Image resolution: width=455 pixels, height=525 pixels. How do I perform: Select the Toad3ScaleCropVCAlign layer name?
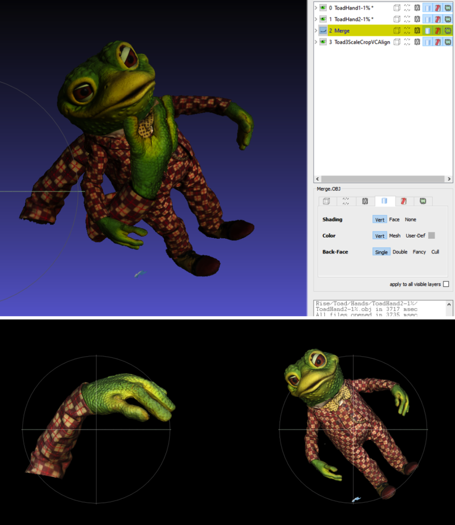pos(362,42)
